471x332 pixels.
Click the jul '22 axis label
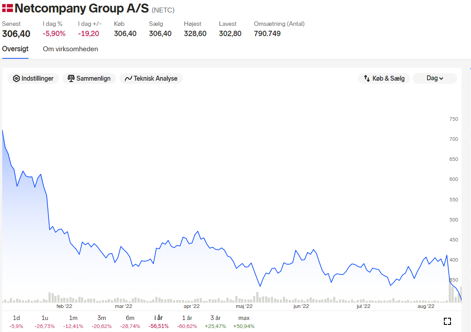[x=363, y=307]
